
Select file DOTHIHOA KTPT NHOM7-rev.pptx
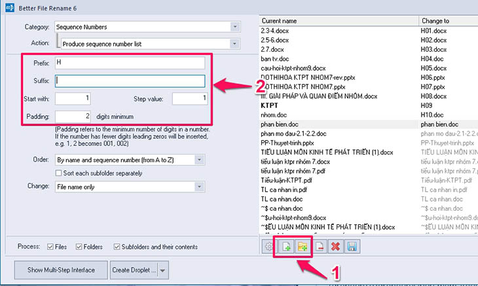[308, 78]
